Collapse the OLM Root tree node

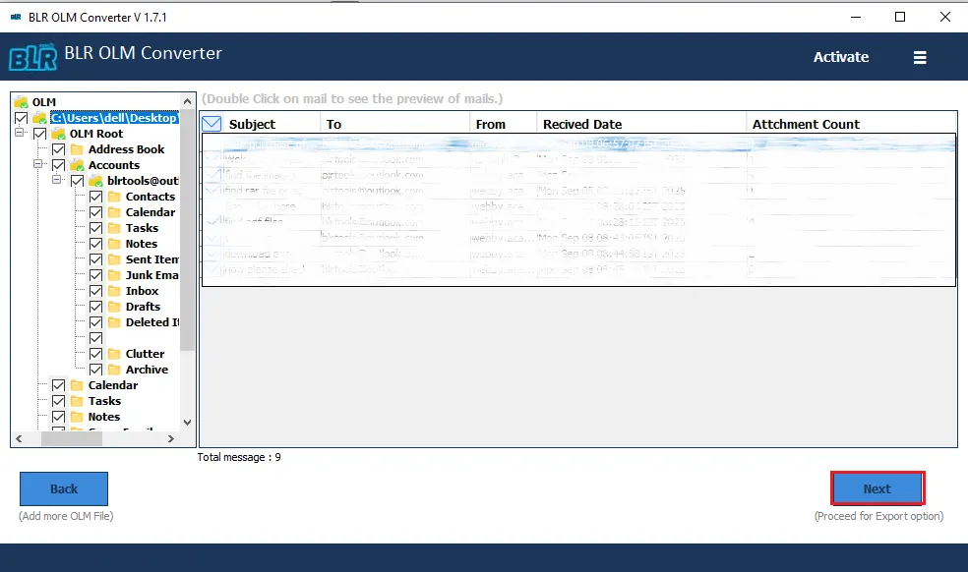click(x=22, y=134)
